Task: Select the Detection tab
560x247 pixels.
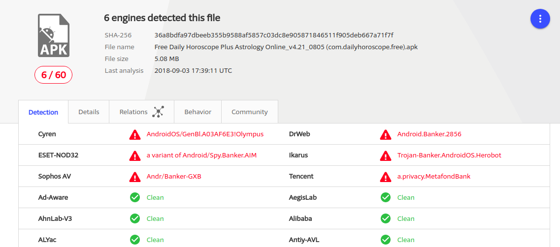Action: point(43,112)
